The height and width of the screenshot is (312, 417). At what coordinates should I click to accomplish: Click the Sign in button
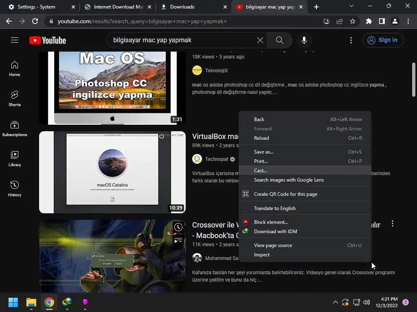pos(383,40)
